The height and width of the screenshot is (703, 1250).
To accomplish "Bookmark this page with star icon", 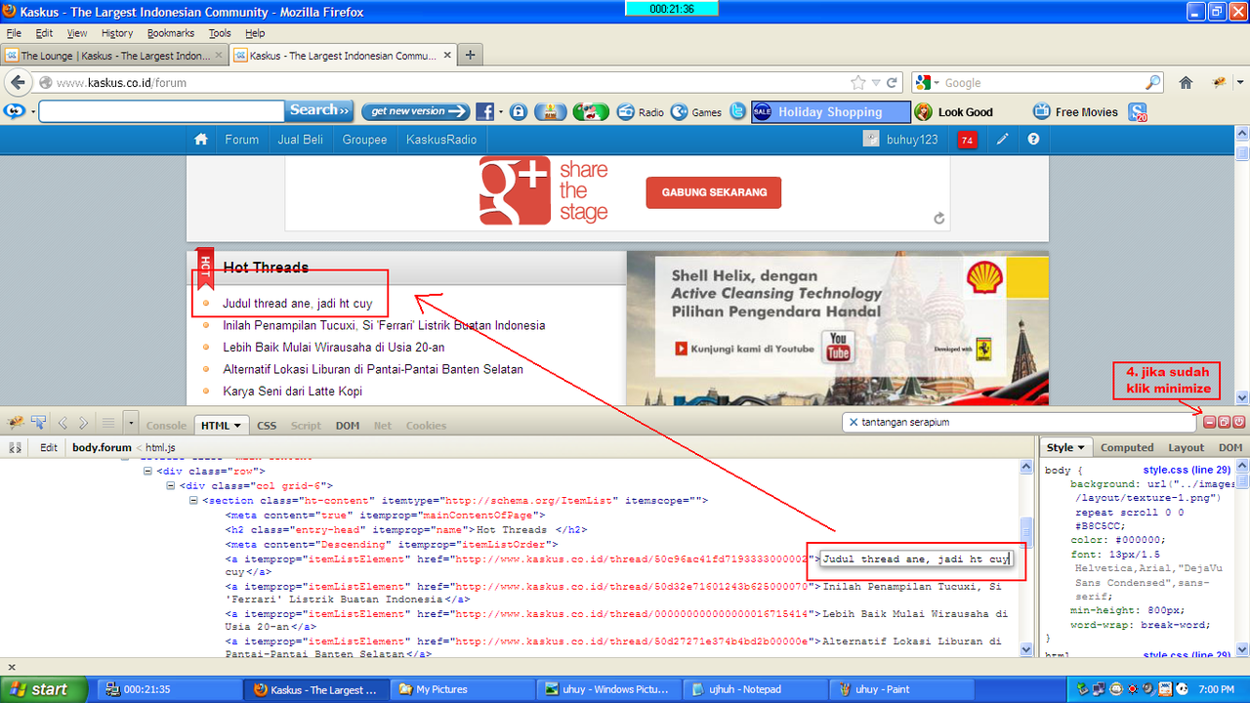I will tap(857, 83).
